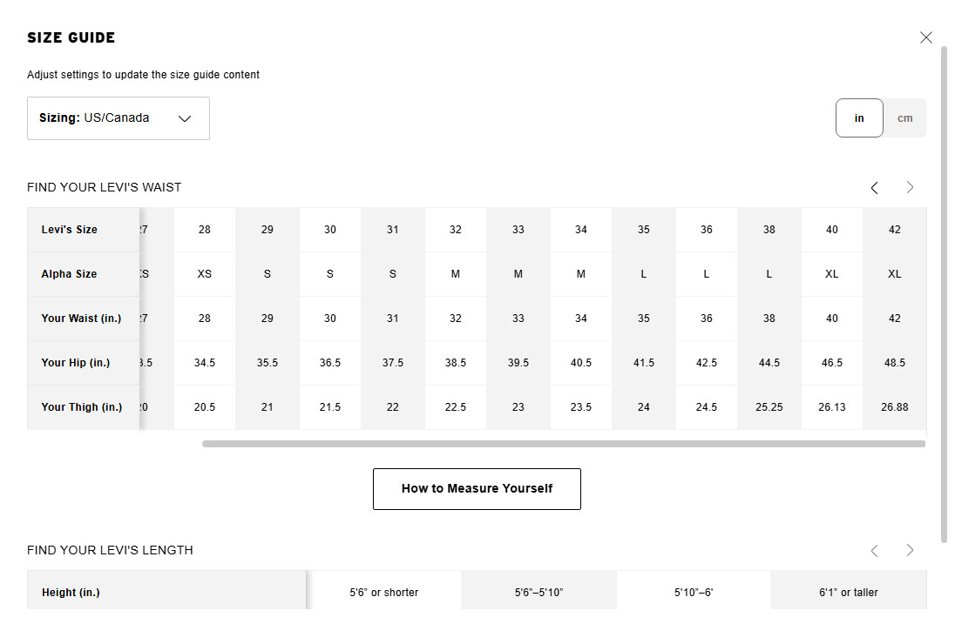955x624 pixels.
Task: Click the Find Your Levi's Length heading
Action: [x=111, y=550]
